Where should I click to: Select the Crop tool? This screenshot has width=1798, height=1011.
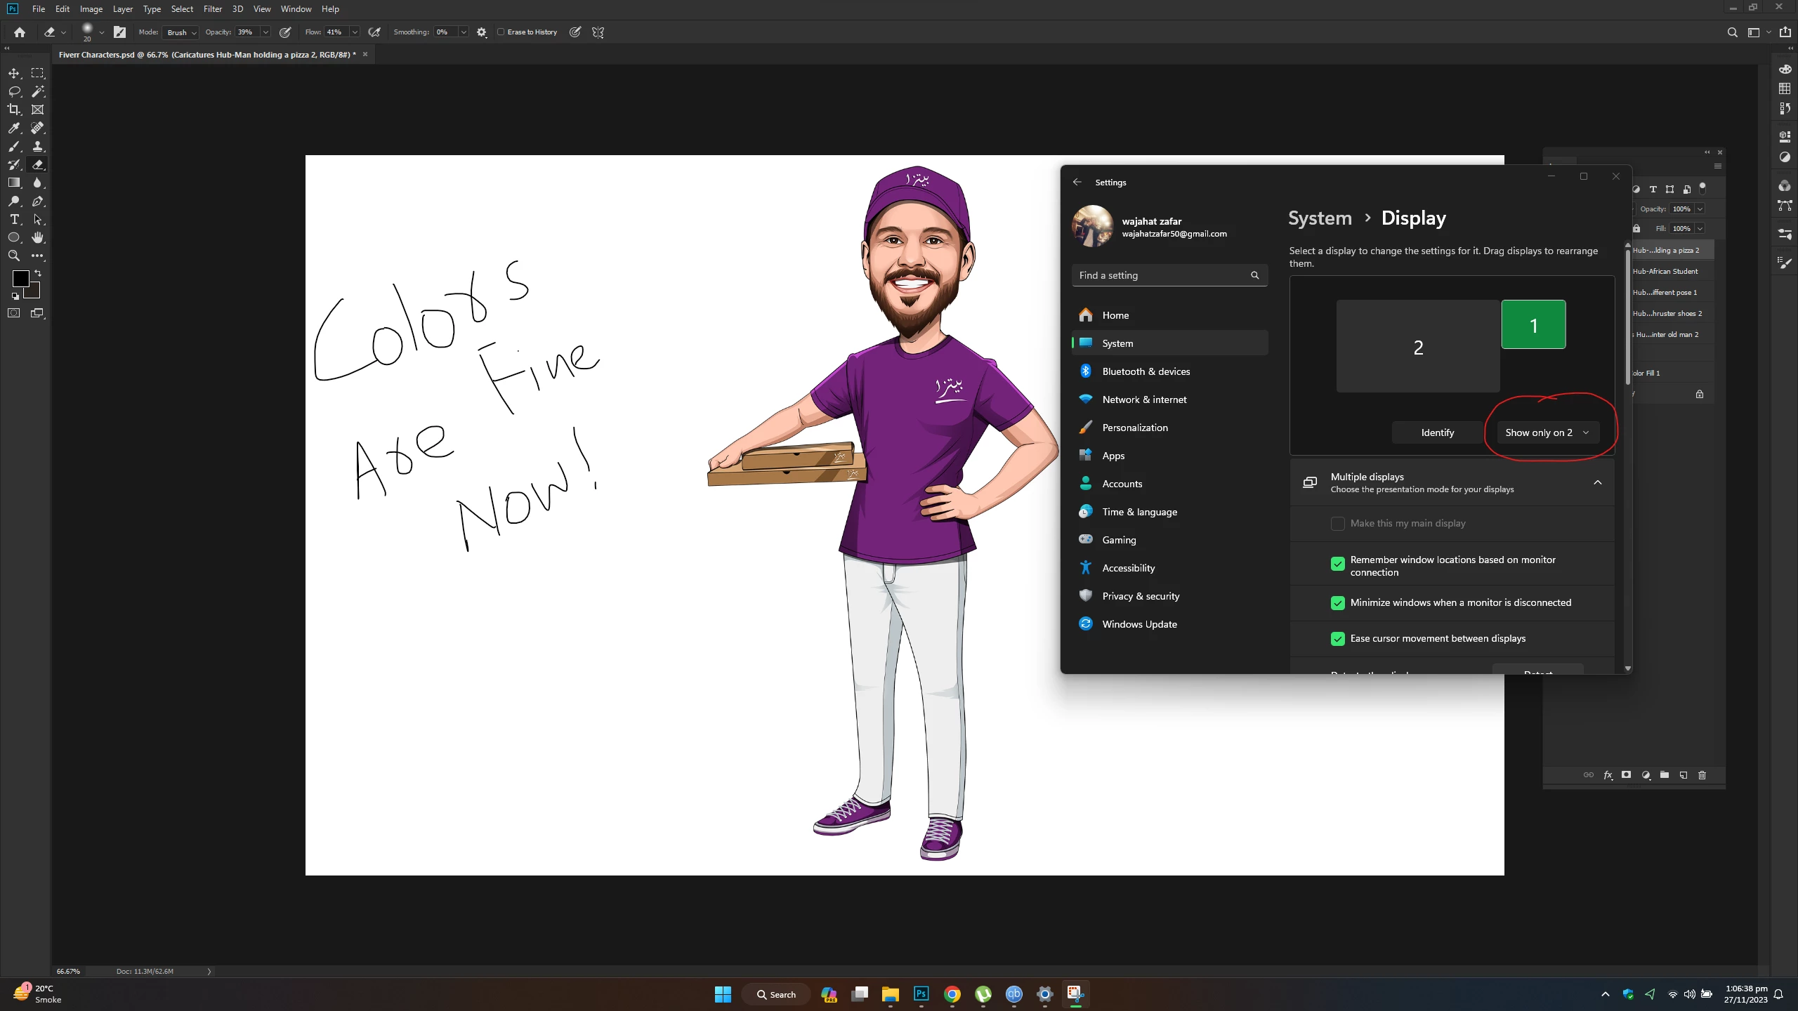pyautogui.click(x=14, y=110)
